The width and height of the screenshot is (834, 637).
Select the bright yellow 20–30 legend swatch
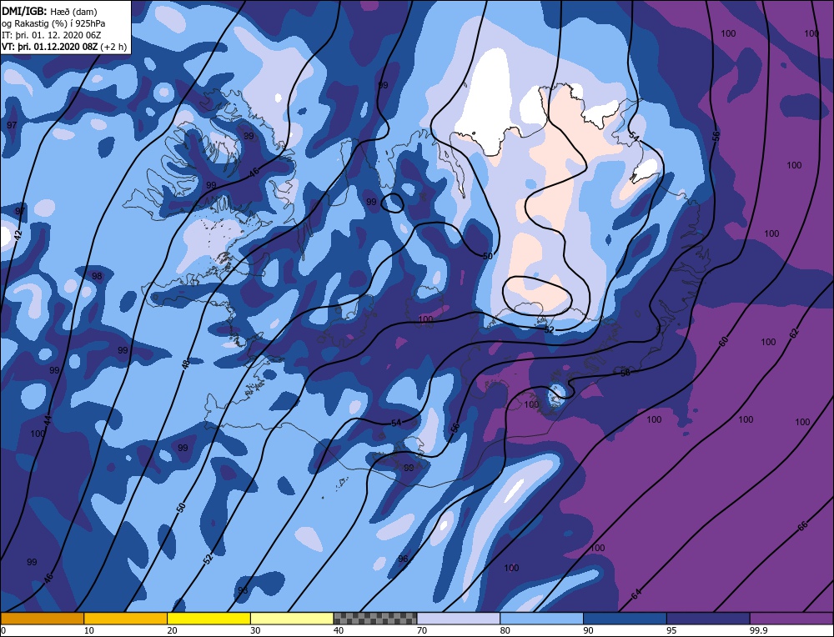click(x=208, y=619)
